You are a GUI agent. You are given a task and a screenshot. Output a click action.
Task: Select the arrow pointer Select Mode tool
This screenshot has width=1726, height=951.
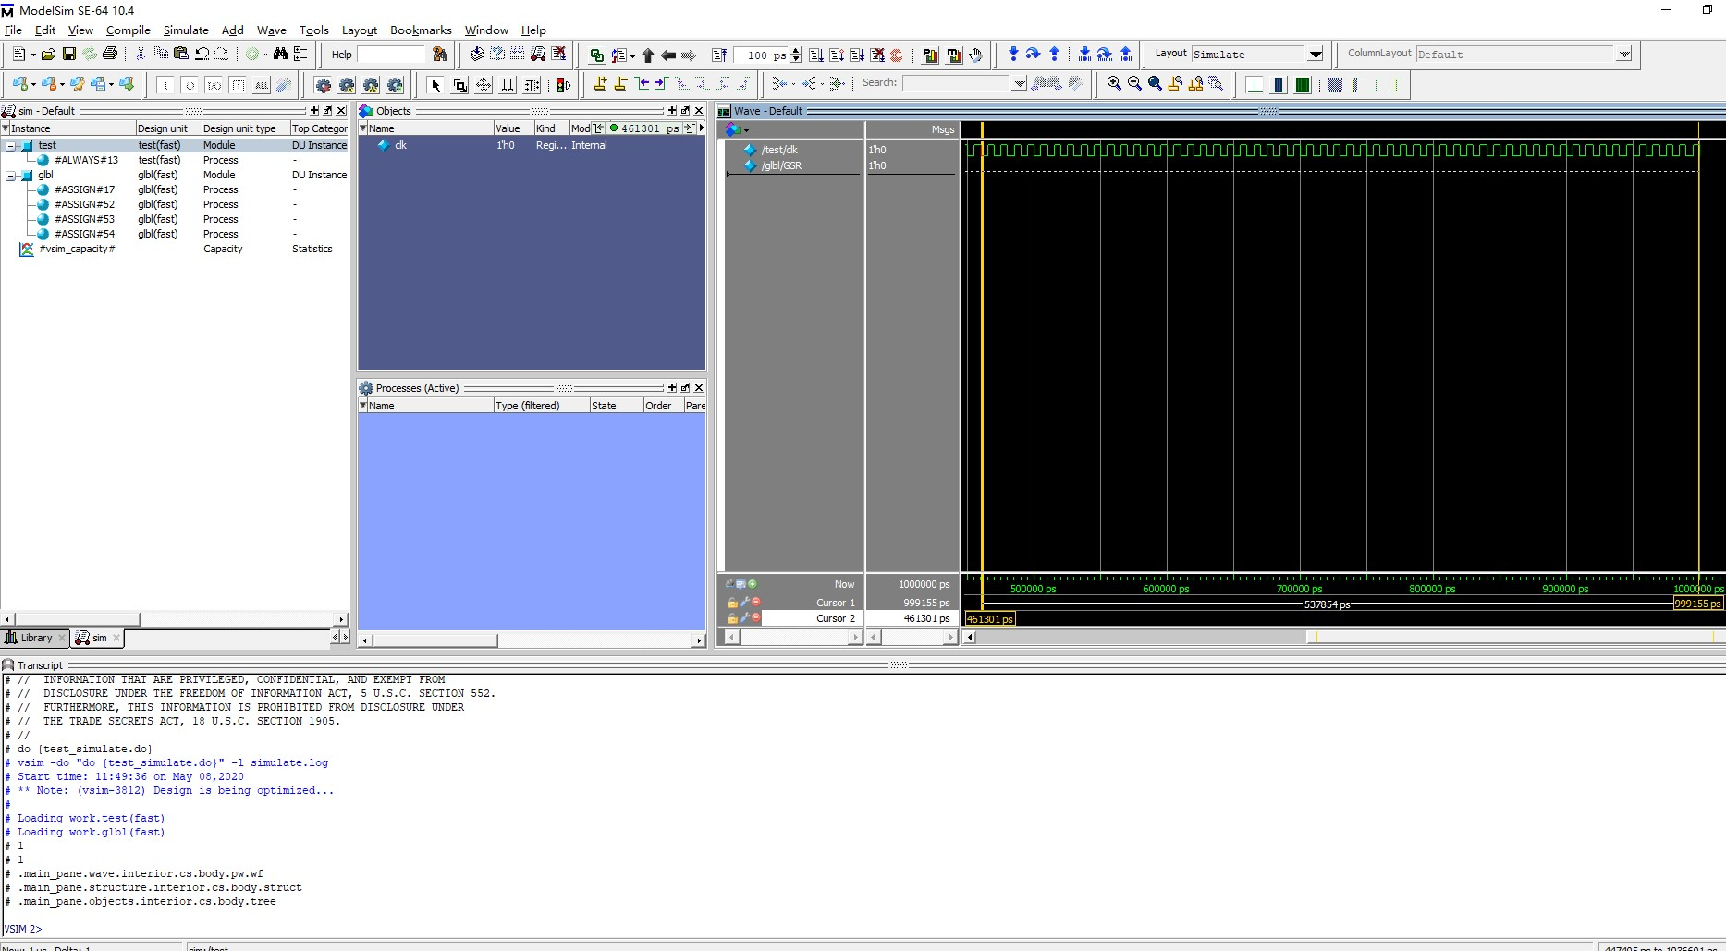click(435, 86)
